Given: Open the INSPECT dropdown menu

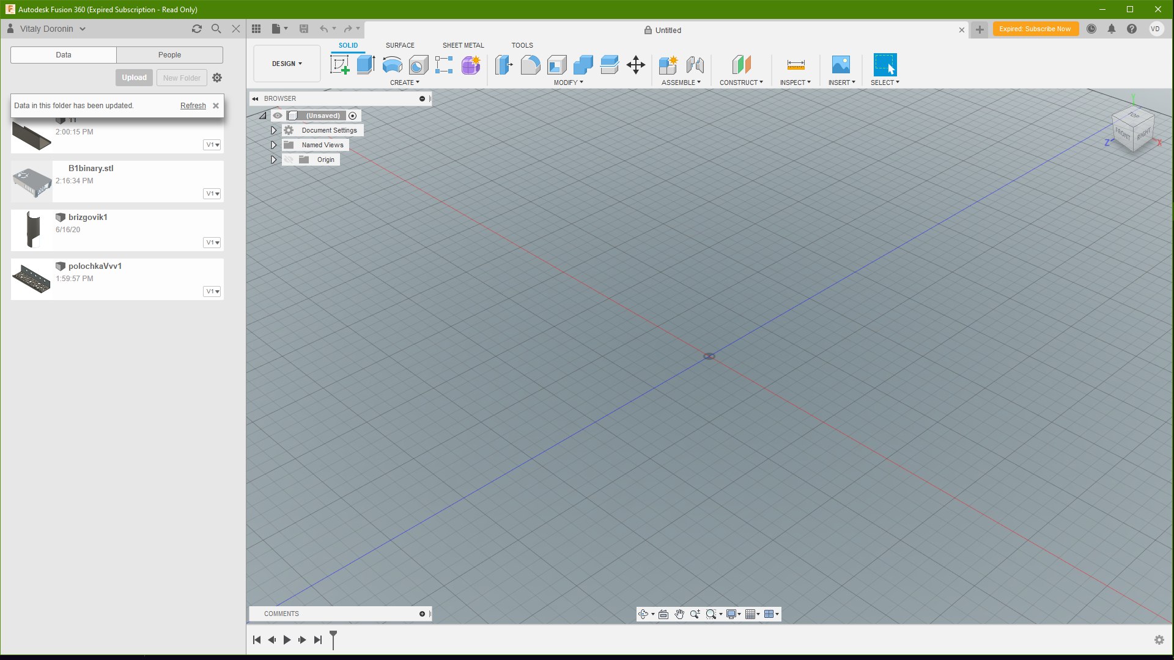Looking at the screenshot, I should (796, 82).
